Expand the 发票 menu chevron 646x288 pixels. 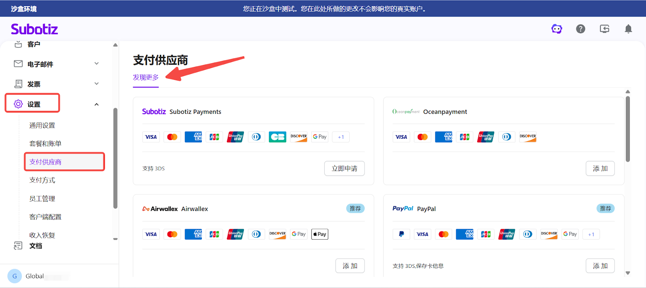coord(96,84)
